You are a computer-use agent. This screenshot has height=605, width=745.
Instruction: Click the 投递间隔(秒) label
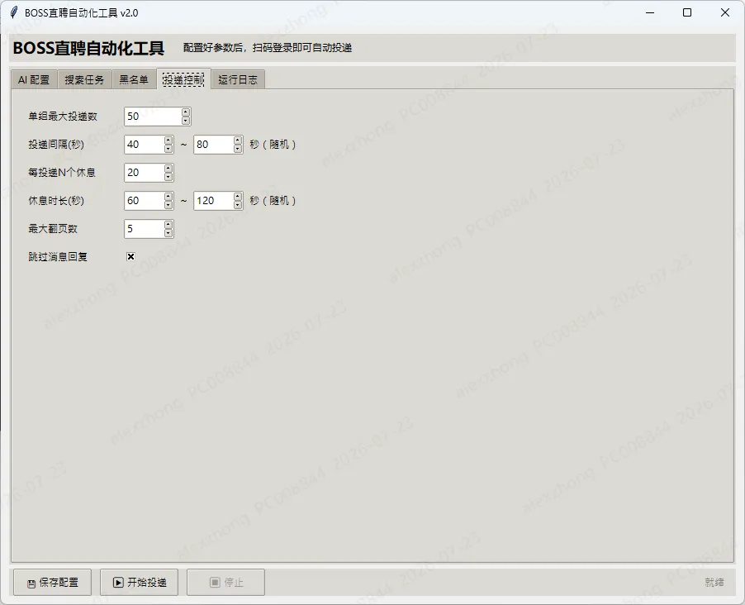(x=56, y=144)
